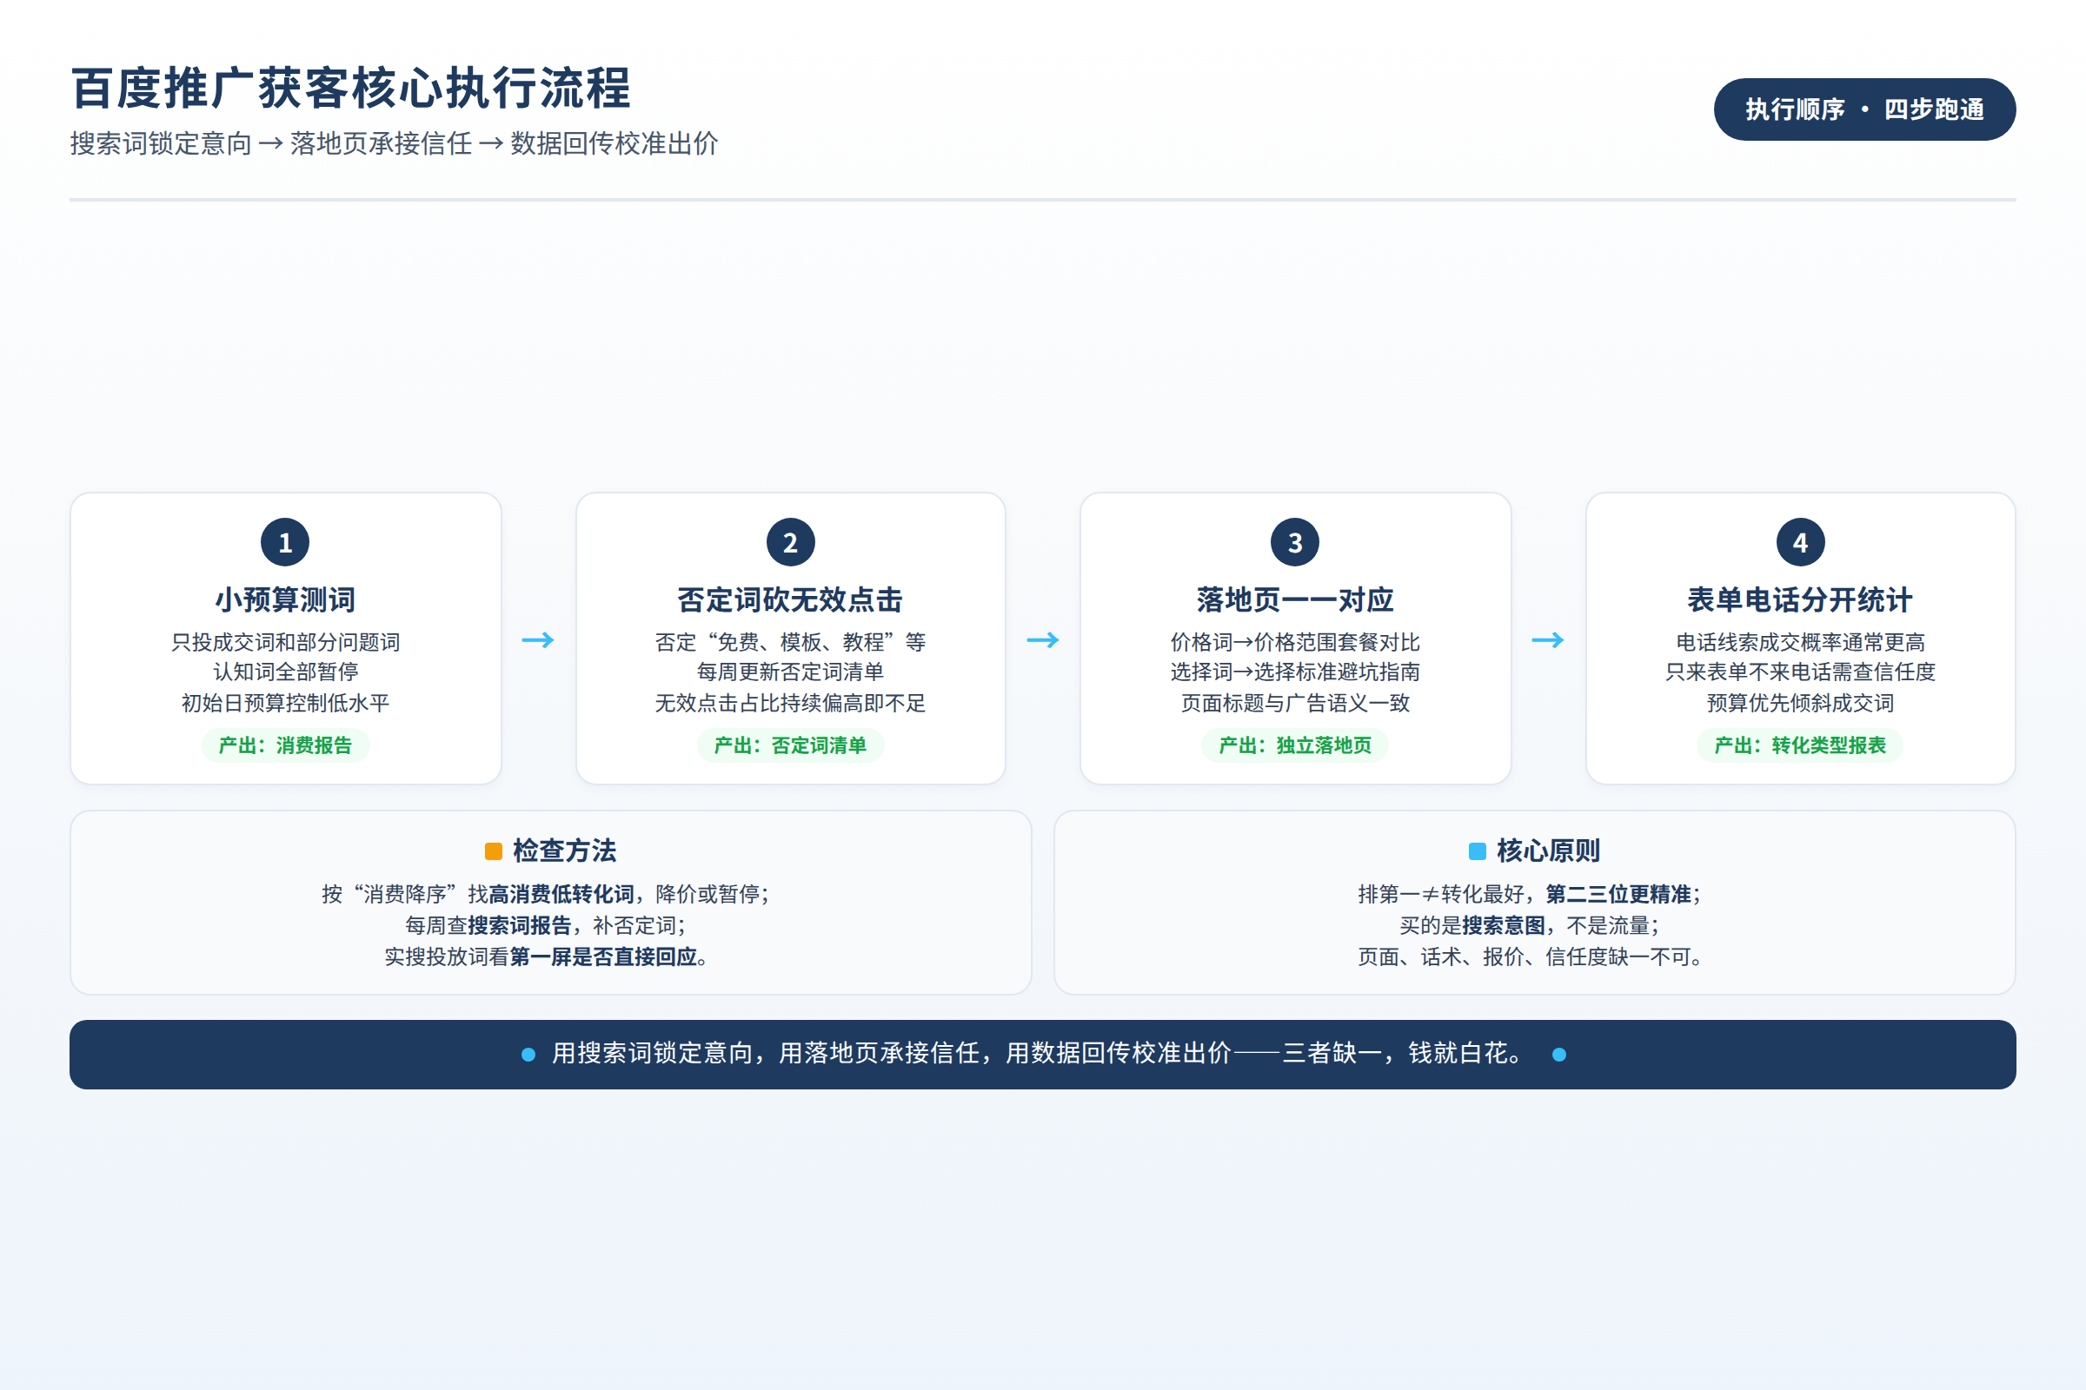Click the orange square beside 检查方法
The image size is (2086, 1390).
[494, 851]
